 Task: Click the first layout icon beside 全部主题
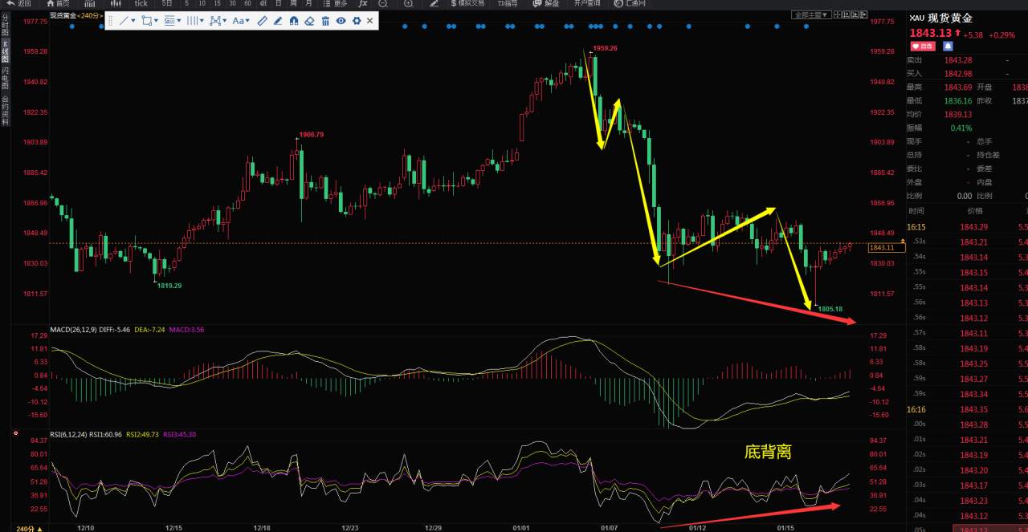tap(838, 14)
